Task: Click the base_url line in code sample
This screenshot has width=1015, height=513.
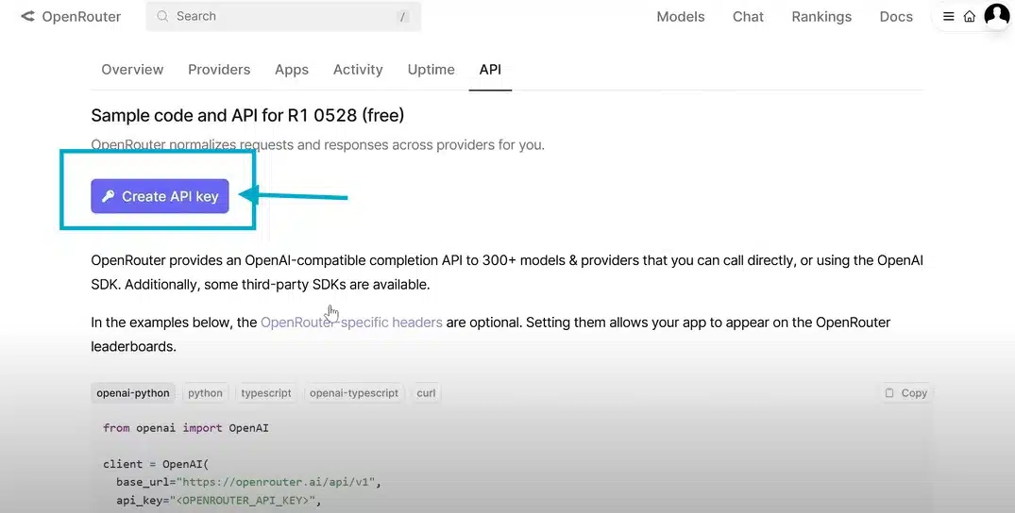Action: (x=248, y=482)
